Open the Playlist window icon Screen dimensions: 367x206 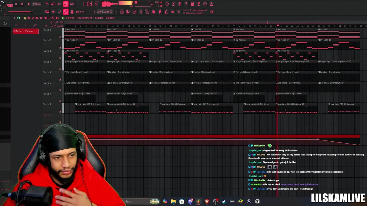[122, 12]
